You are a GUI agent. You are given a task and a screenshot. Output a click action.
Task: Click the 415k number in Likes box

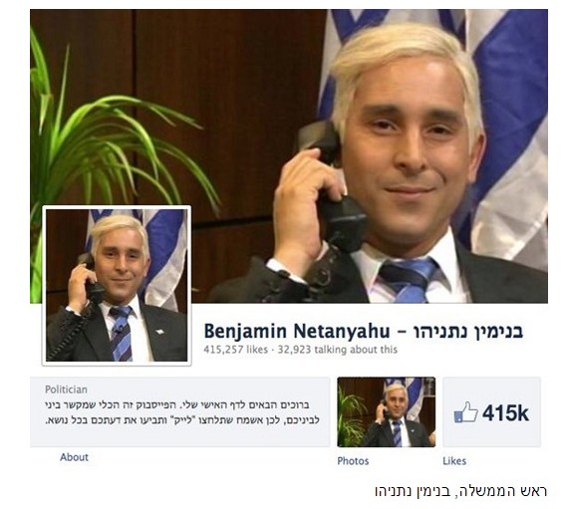(505, 412)
